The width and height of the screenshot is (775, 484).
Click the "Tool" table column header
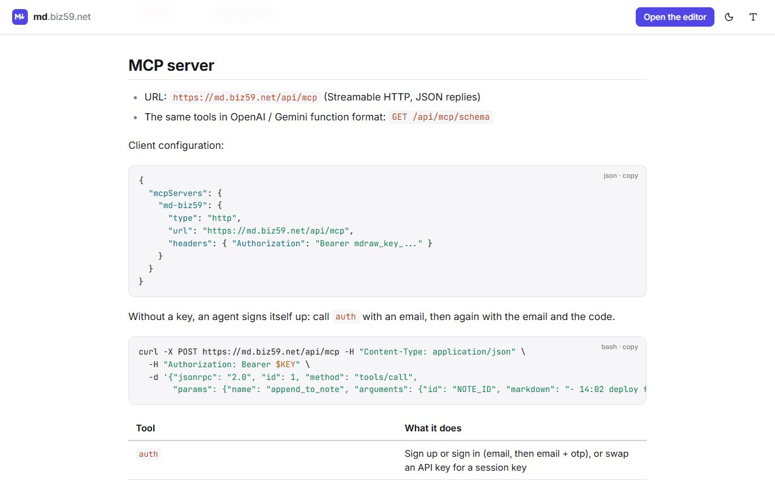pos(145,428)
